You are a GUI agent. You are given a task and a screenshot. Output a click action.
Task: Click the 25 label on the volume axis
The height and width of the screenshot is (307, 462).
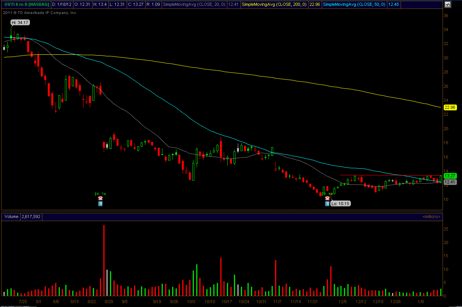click(446, 229)
